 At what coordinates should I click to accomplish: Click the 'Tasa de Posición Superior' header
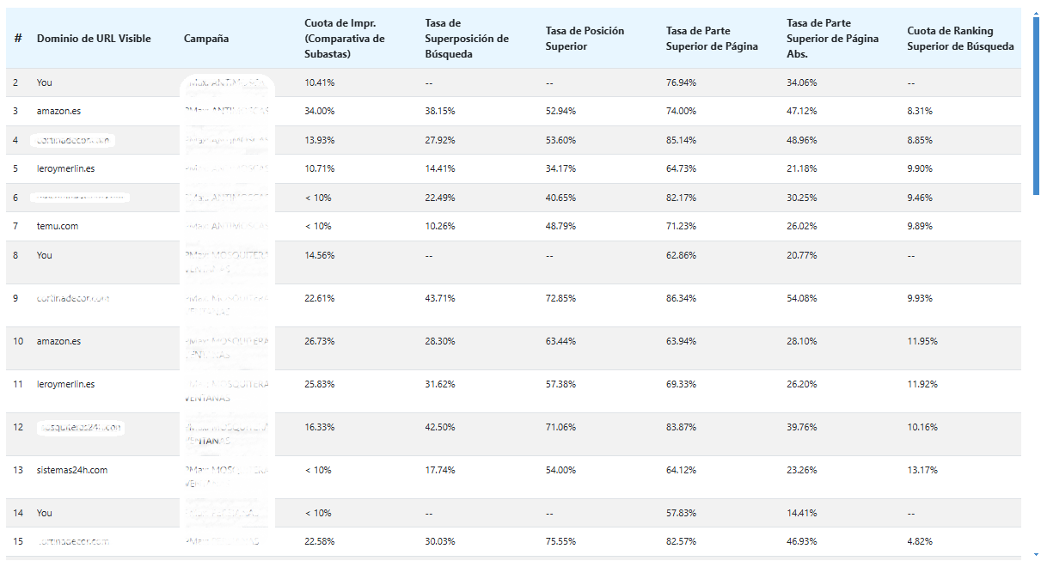pyautogui.click(x=585, y=39)
